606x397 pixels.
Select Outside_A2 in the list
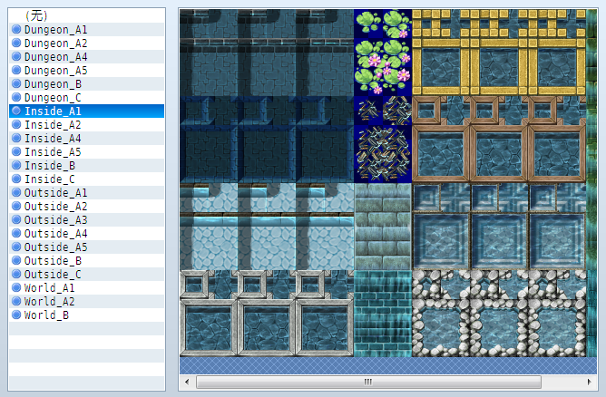[x=86, y=207]
